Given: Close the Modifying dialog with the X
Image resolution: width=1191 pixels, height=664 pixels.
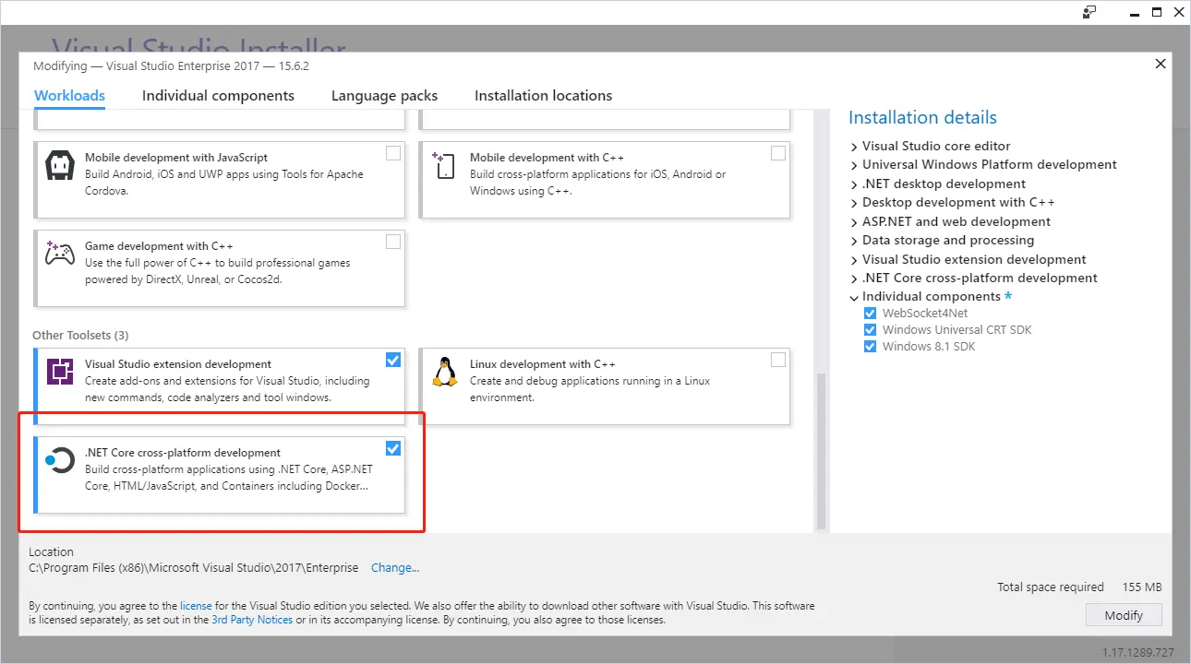Looking at the screenshot, I should click(x=1161, y=64).
